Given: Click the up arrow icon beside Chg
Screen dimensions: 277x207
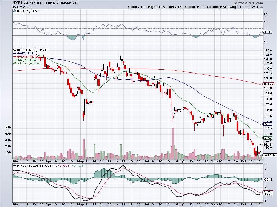Looking at the screenshot, I should coord(261,7).
